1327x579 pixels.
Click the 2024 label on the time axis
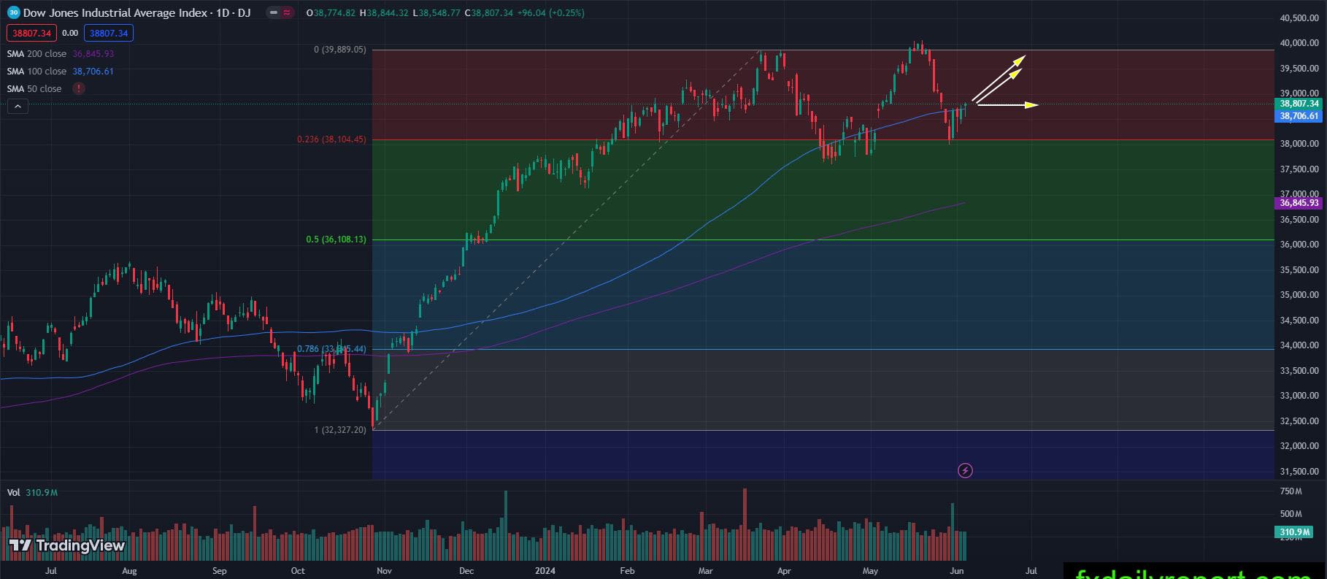[545, 571]
